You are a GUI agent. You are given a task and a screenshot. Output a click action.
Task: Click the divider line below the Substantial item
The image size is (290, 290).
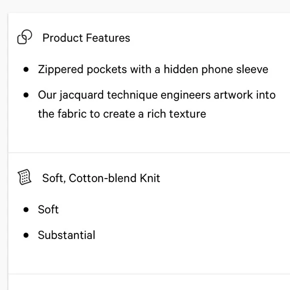[x=149, y=273]
